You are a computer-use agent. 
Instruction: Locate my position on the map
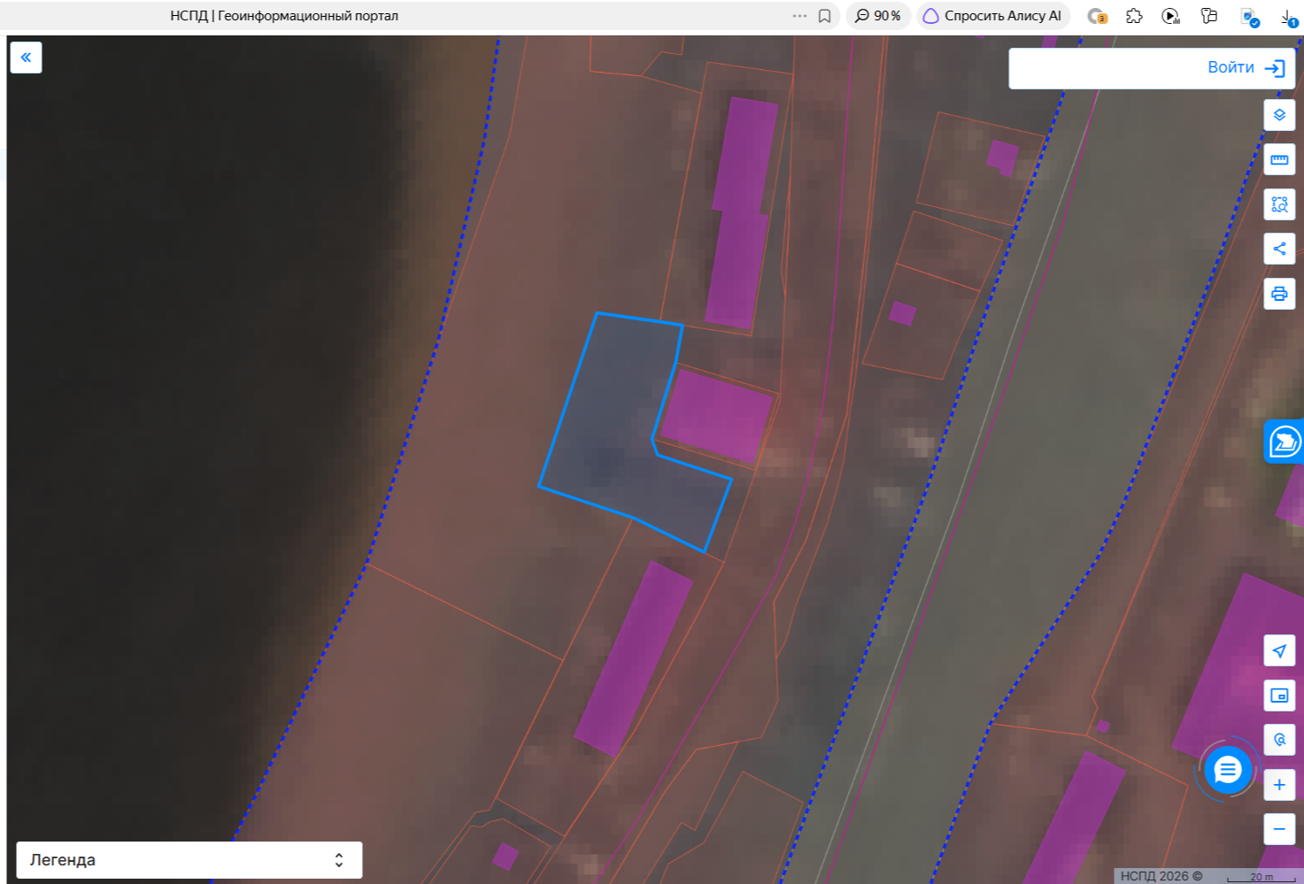point(1279,651)
